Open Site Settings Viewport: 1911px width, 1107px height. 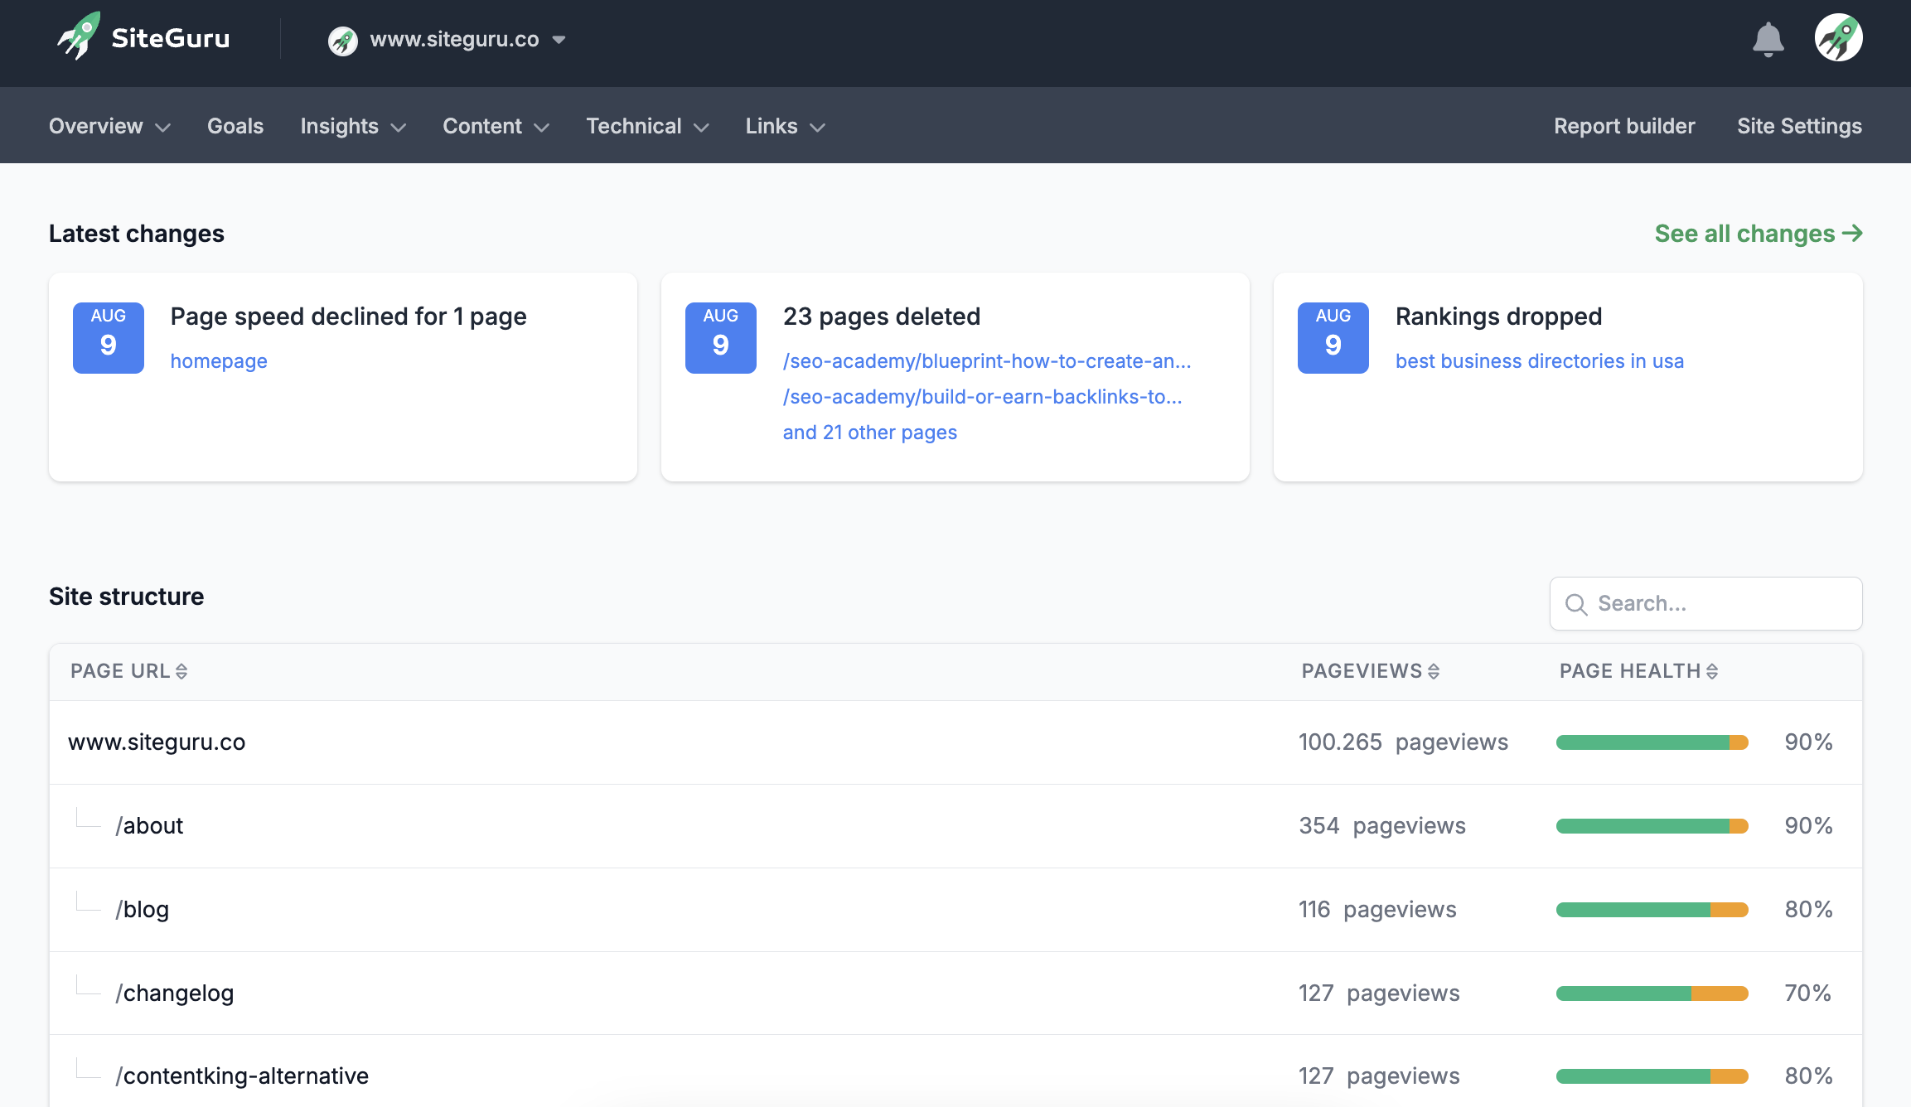click(1799, 126)
